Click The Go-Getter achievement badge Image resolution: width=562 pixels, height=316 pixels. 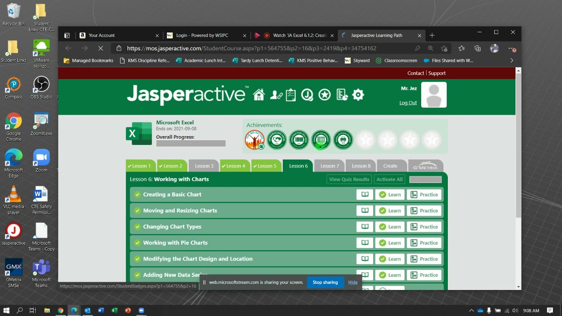pyautogui.click(x=255, y=140)
